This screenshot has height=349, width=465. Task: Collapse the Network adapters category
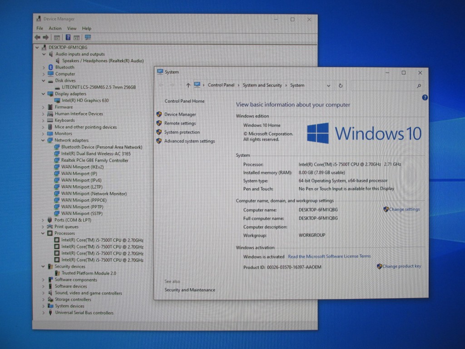pos(43,140)
